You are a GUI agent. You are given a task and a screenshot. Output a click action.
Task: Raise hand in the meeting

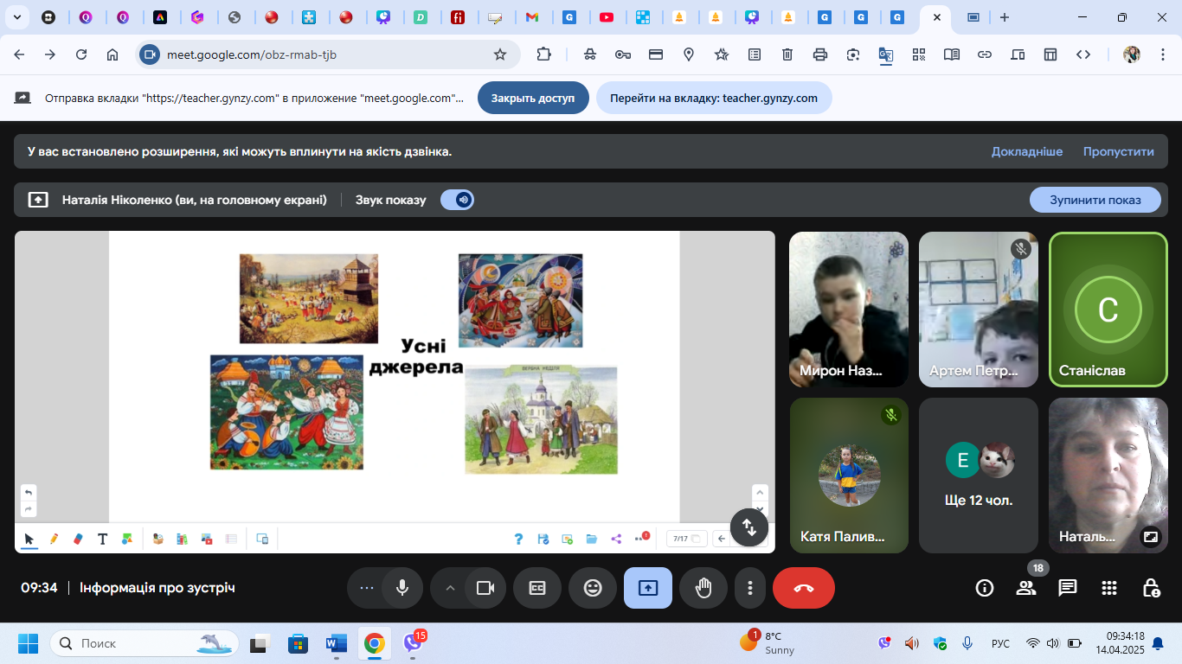pos(703,588)
